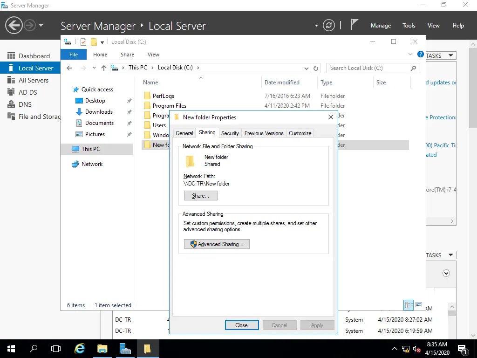Open the Tools menu in Server Manager
477x358 pixels.
(x=409, y=26)
